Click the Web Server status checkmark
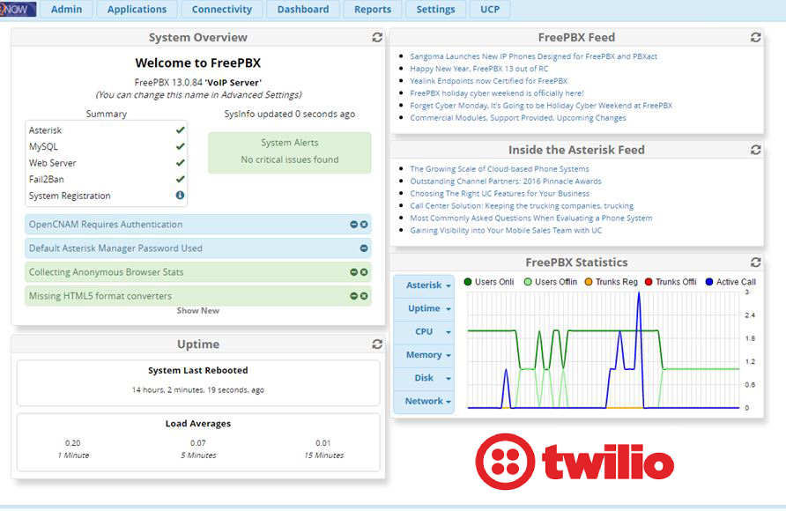Image resolution: width=786 pixels, height=511 pixels. pyautogui.click(x=181, y=163)
